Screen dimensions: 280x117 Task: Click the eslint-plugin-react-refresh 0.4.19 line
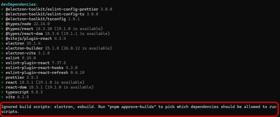coord(43,72)
